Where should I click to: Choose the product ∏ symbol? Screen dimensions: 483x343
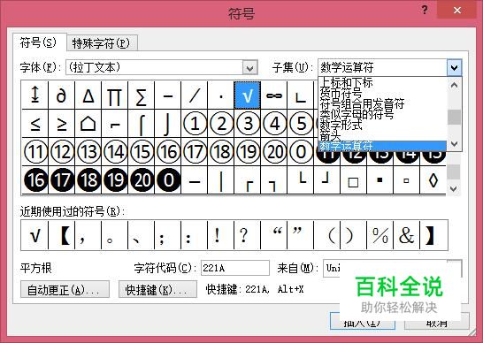coord(115,95)
